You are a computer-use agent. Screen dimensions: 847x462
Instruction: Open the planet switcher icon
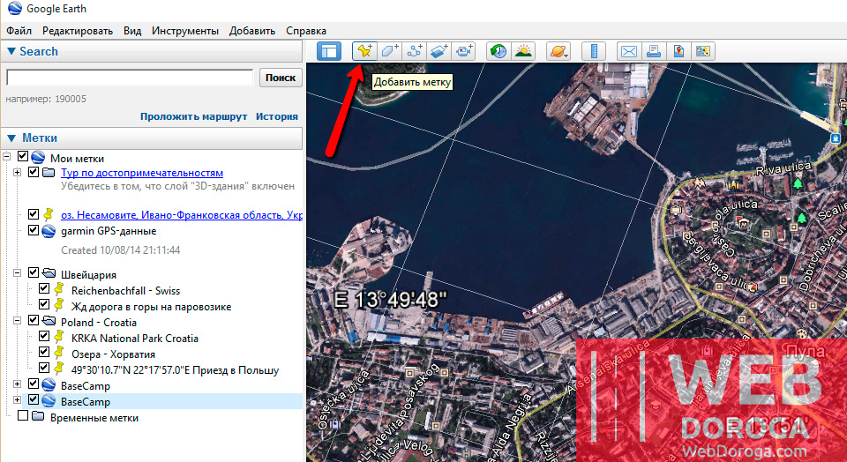tap(558, 51)
